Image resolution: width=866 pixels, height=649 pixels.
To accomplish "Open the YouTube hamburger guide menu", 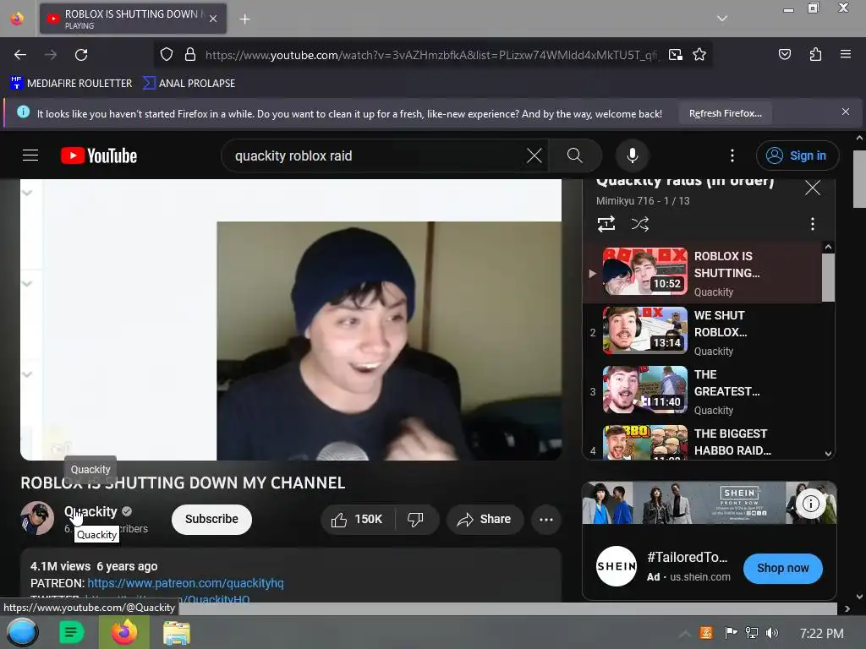I will pyautogui.click(x=30, y=155).
